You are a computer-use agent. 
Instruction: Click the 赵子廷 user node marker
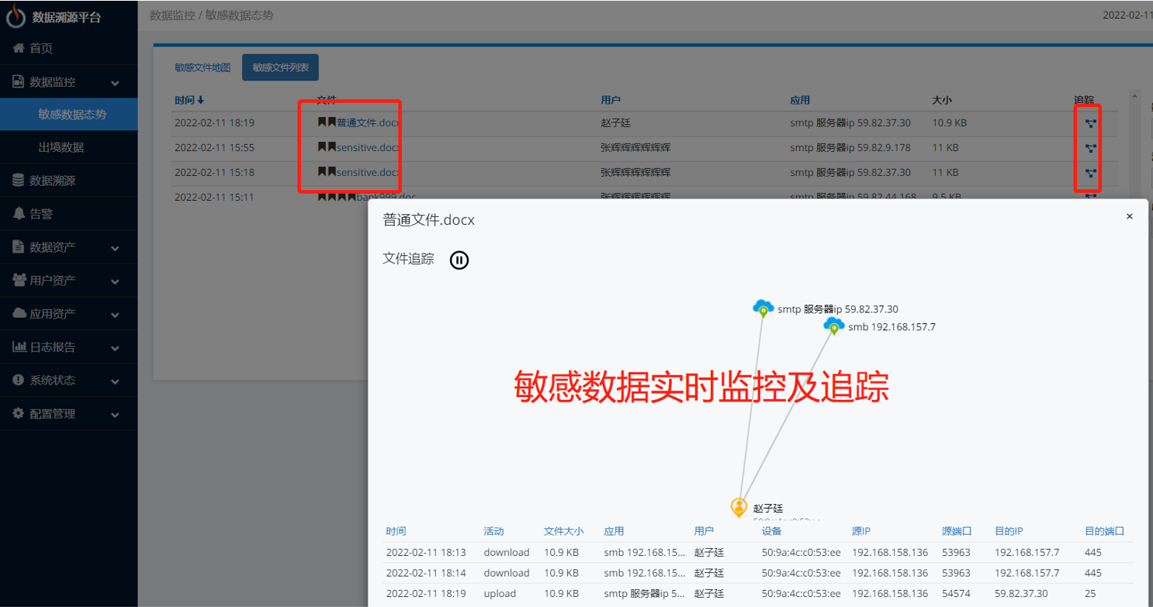coord(738,507)
